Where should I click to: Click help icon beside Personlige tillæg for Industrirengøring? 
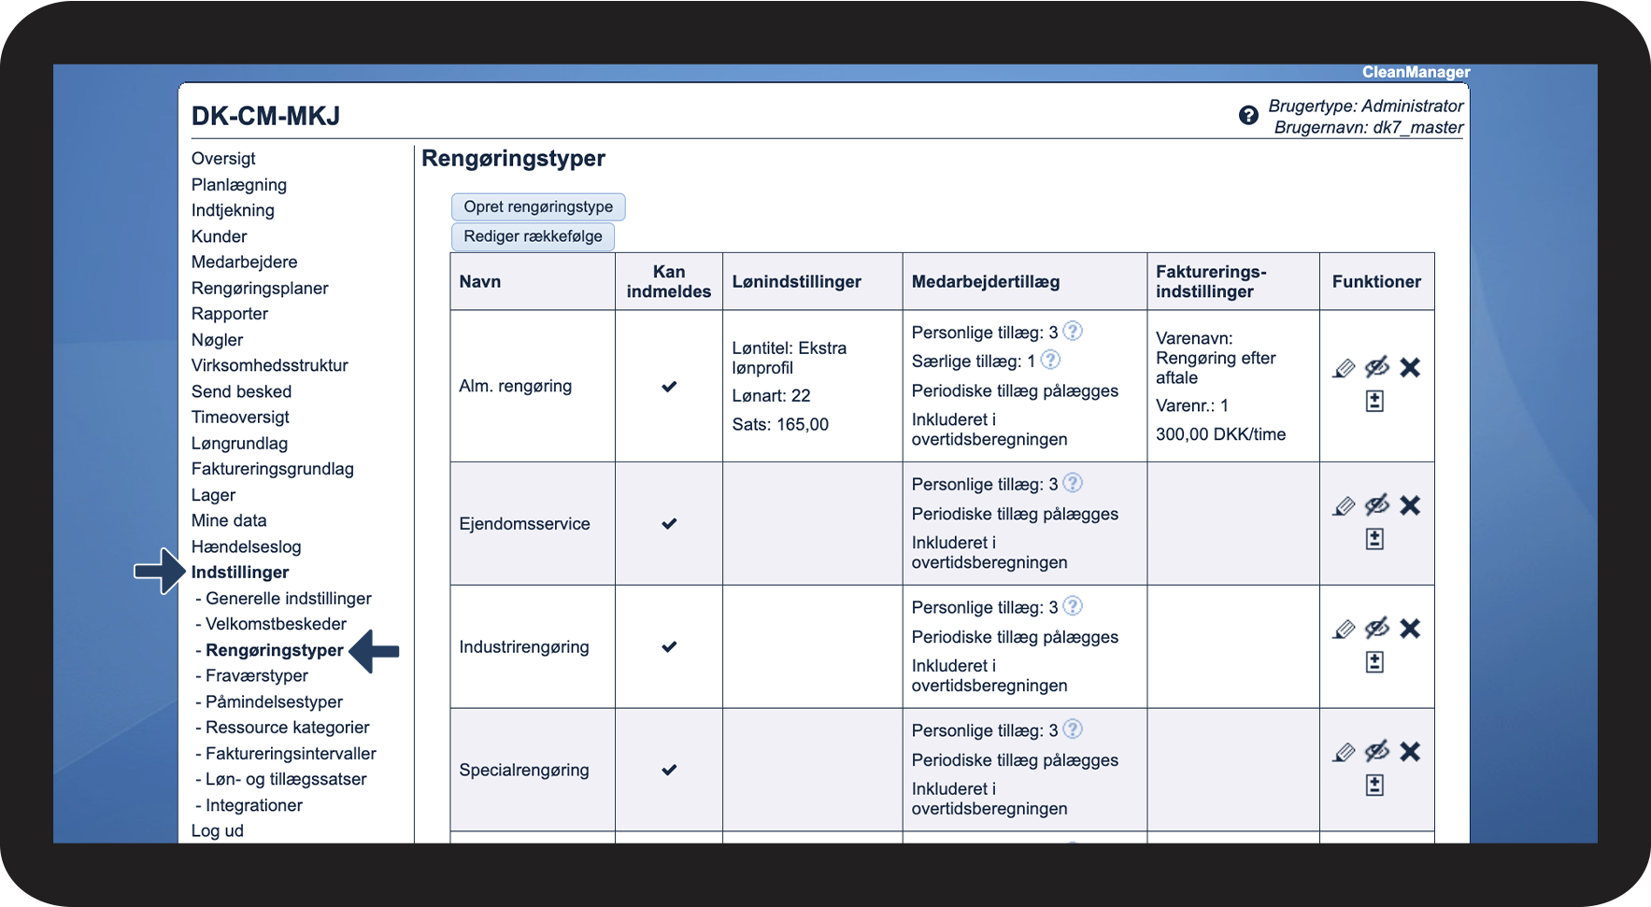[1073, 607]
